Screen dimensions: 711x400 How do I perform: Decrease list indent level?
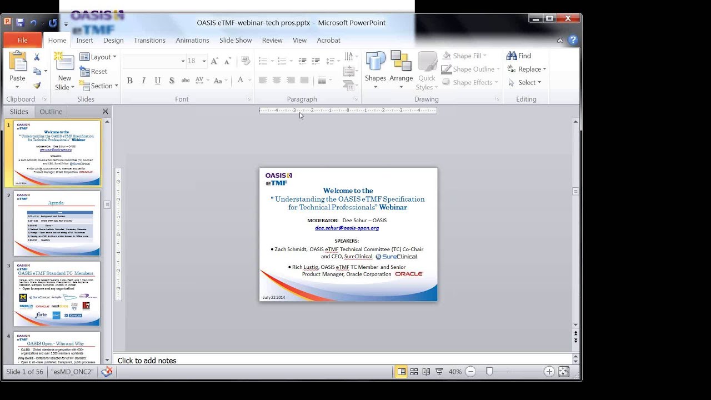pyautogui.click(x=302, y=61)
